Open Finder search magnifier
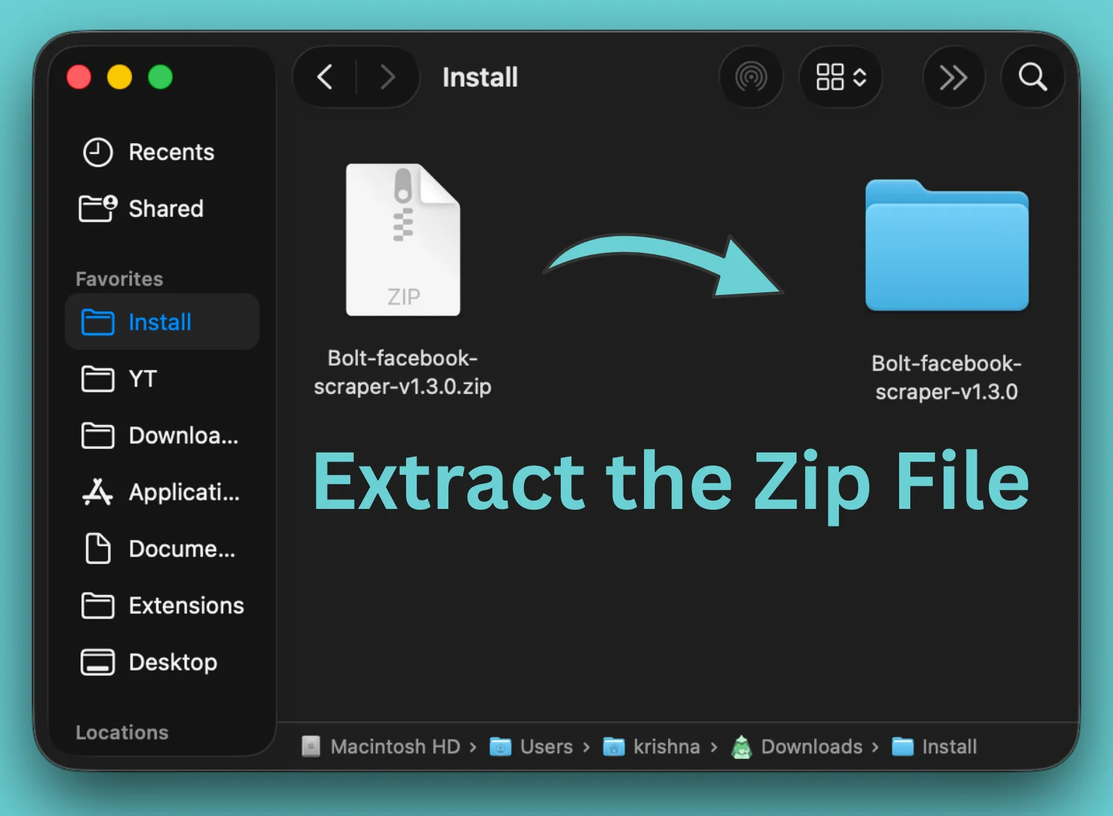 click(x=1032, y=77)
